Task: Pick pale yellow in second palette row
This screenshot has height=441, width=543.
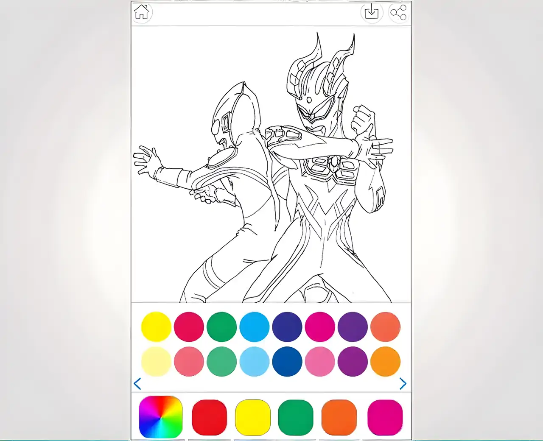Action: 156,362
